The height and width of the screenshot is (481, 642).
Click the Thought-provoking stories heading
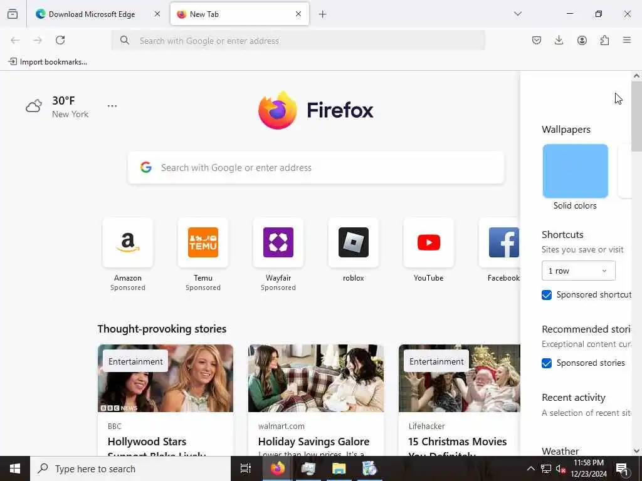[162, 329]
